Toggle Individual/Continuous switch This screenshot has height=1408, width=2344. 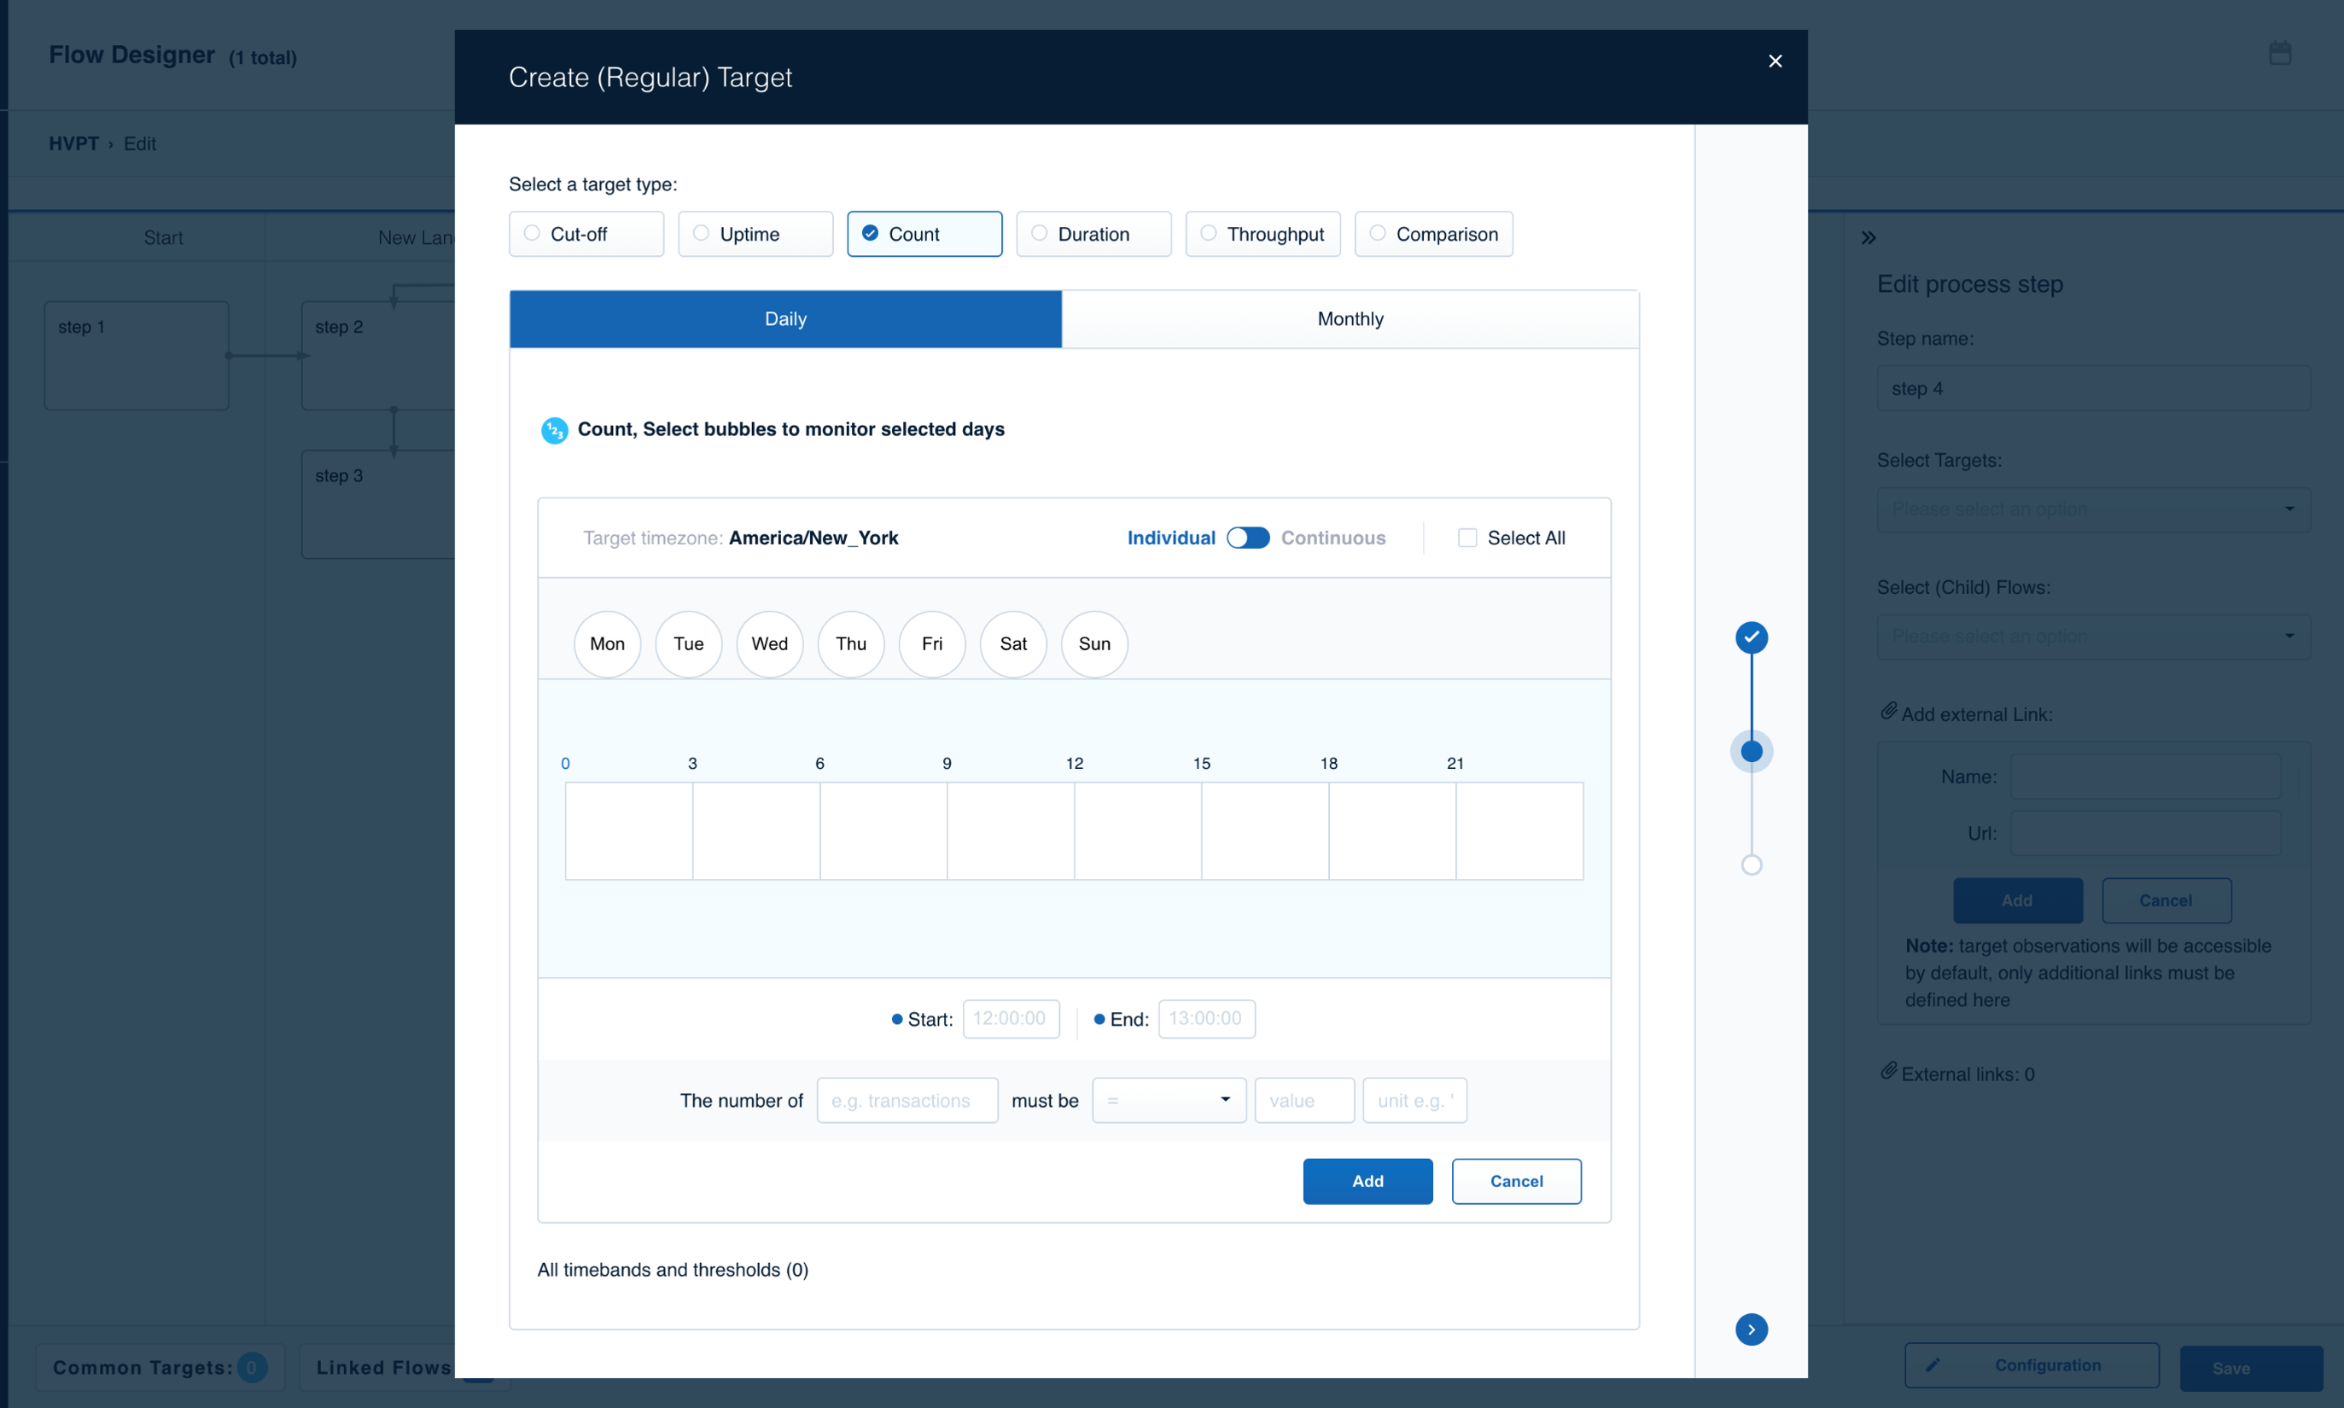pos(1247,538)
